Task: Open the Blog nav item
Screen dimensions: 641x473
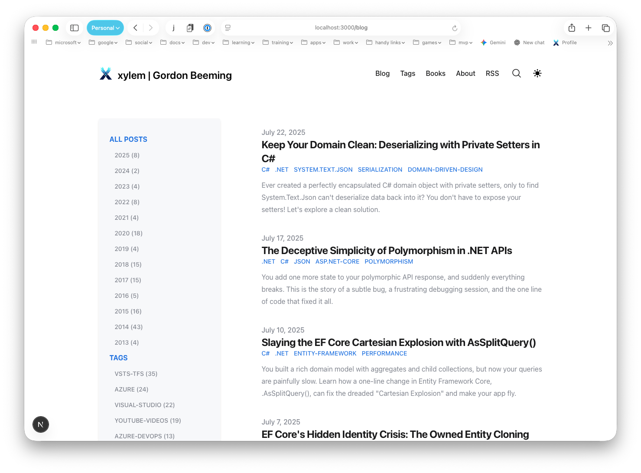Action: click(x=382, y=73)
